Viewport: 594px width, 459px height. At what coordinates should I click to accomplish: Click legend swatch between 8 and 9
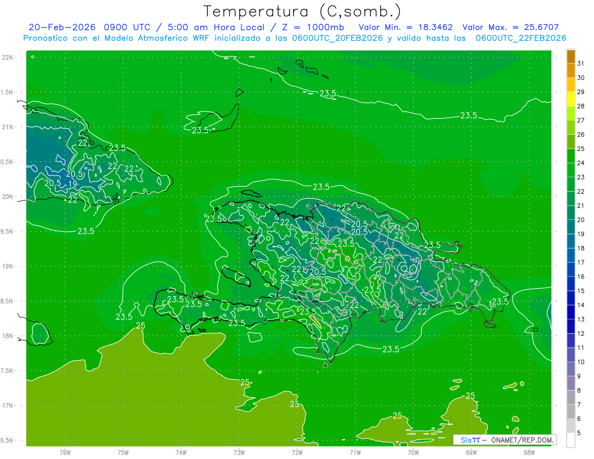(x=571, y=383)
